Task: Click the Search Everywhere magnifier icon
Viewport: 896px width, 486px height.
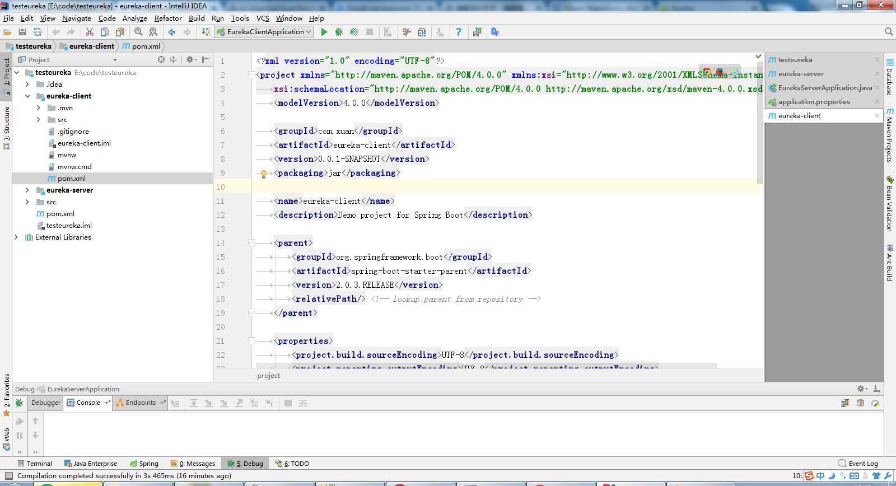Action: pos(888,32)
